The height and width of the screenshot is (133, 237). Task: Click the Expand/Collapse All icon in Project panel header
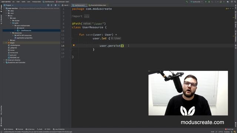click(x=52, y=5)
